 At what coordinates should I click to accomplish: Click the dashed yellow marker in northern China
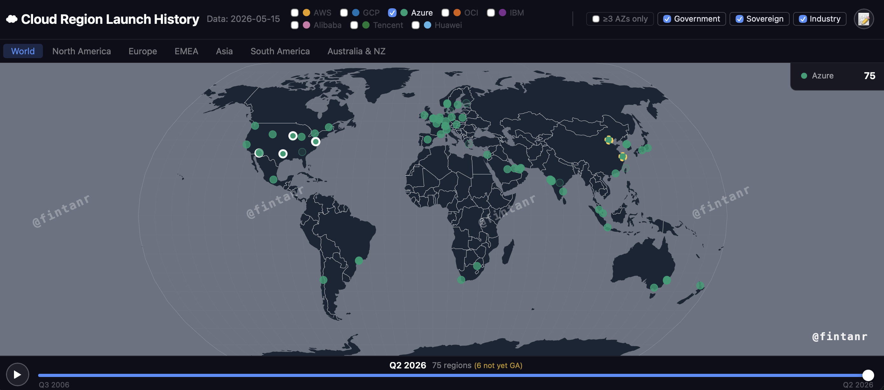609,140
